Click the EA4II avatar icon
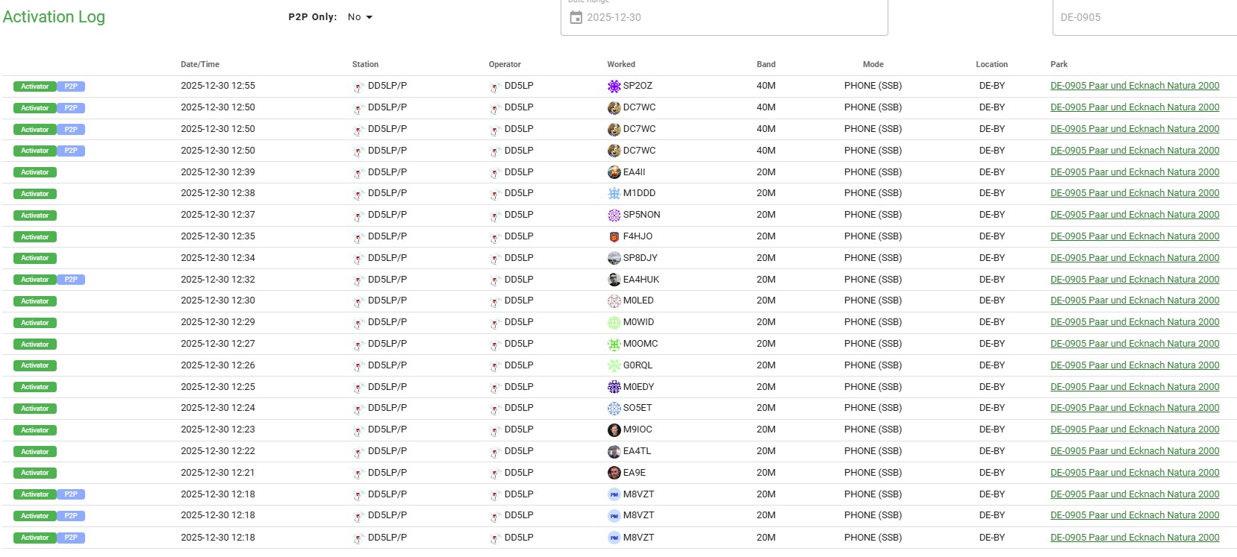The height and width of the screenshot is (557, 1237). [x=614, y=172]
